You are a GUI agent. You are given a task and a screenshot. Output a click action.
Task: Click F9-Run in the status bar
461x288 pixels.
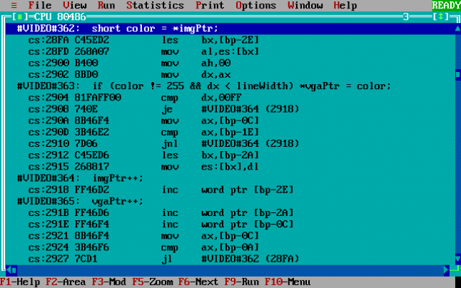pos(242,282)
